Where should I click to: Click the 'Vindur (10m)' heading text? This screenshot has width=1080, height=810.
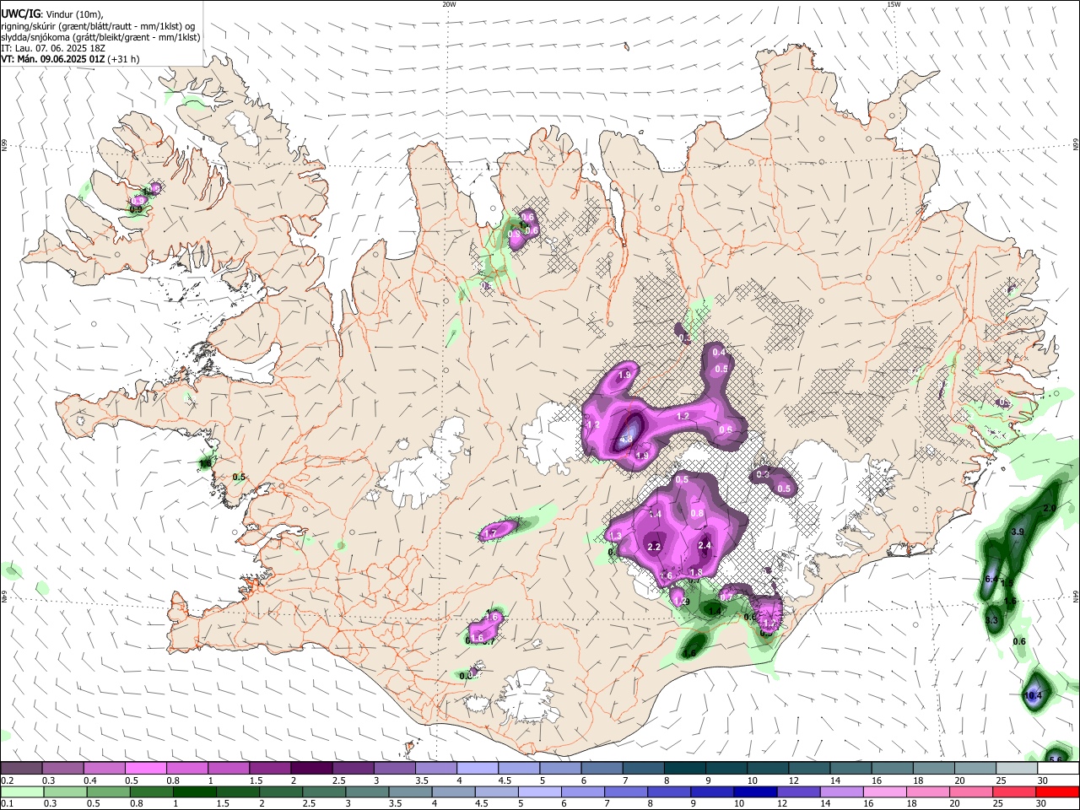coord(74,14)
